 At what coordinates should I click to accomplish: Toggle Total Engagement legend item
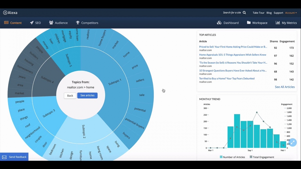[x=262, y=157]
